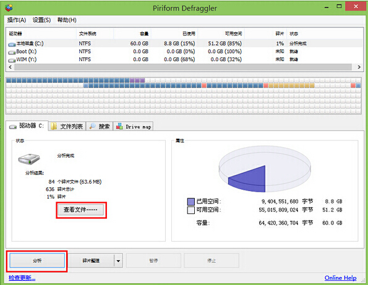Open the 帮助(H) menu
Viewport: 368px width, 285px height.
tap(67, 20)
